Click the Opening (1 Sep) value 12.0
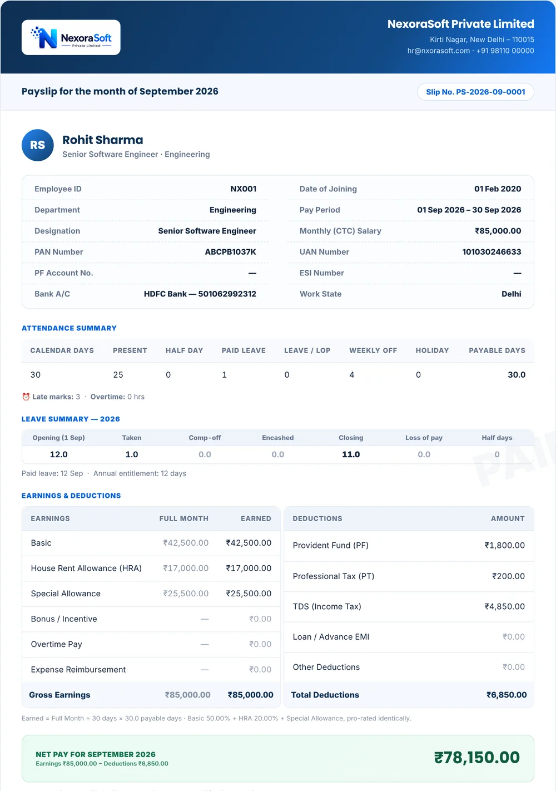The image size is (556, 791). 58,454
